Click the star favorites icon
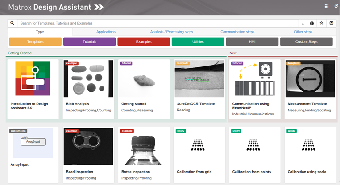The height and width of the screenshot is (185, 340). 321,23
